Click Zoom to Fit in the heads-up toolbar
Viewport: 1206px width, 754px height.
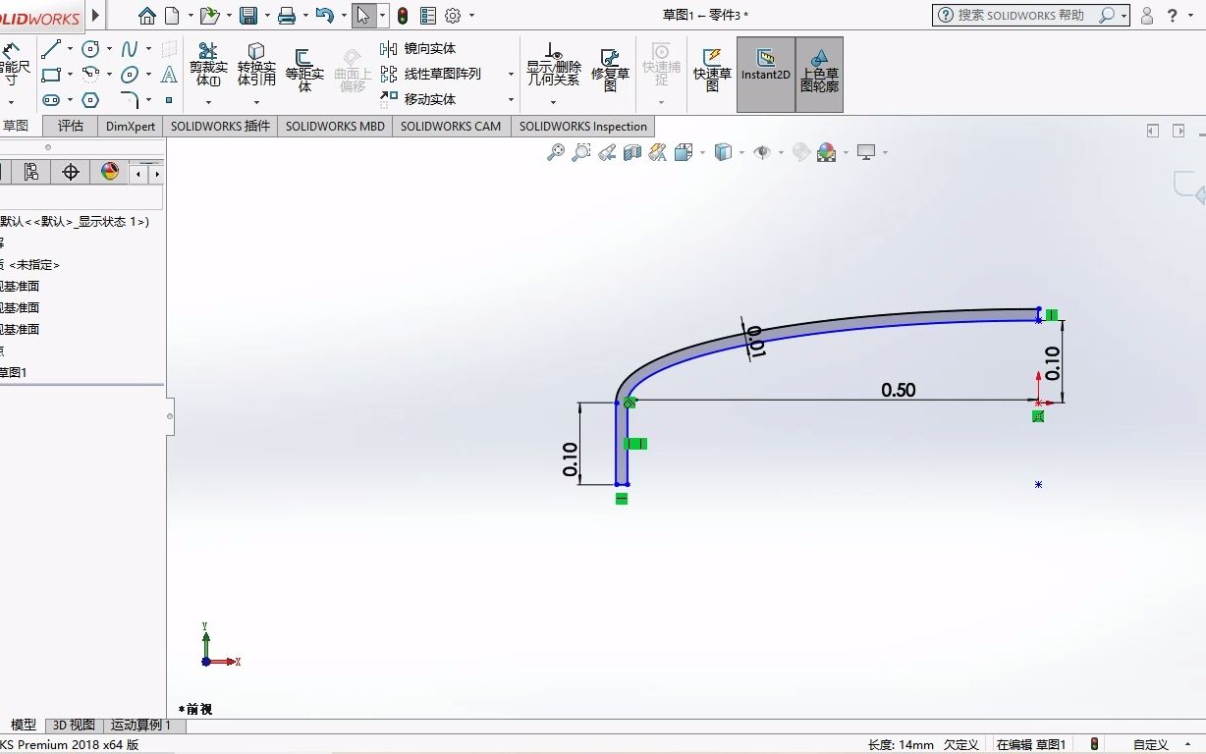pyautogui.click(x=556, y=152)
